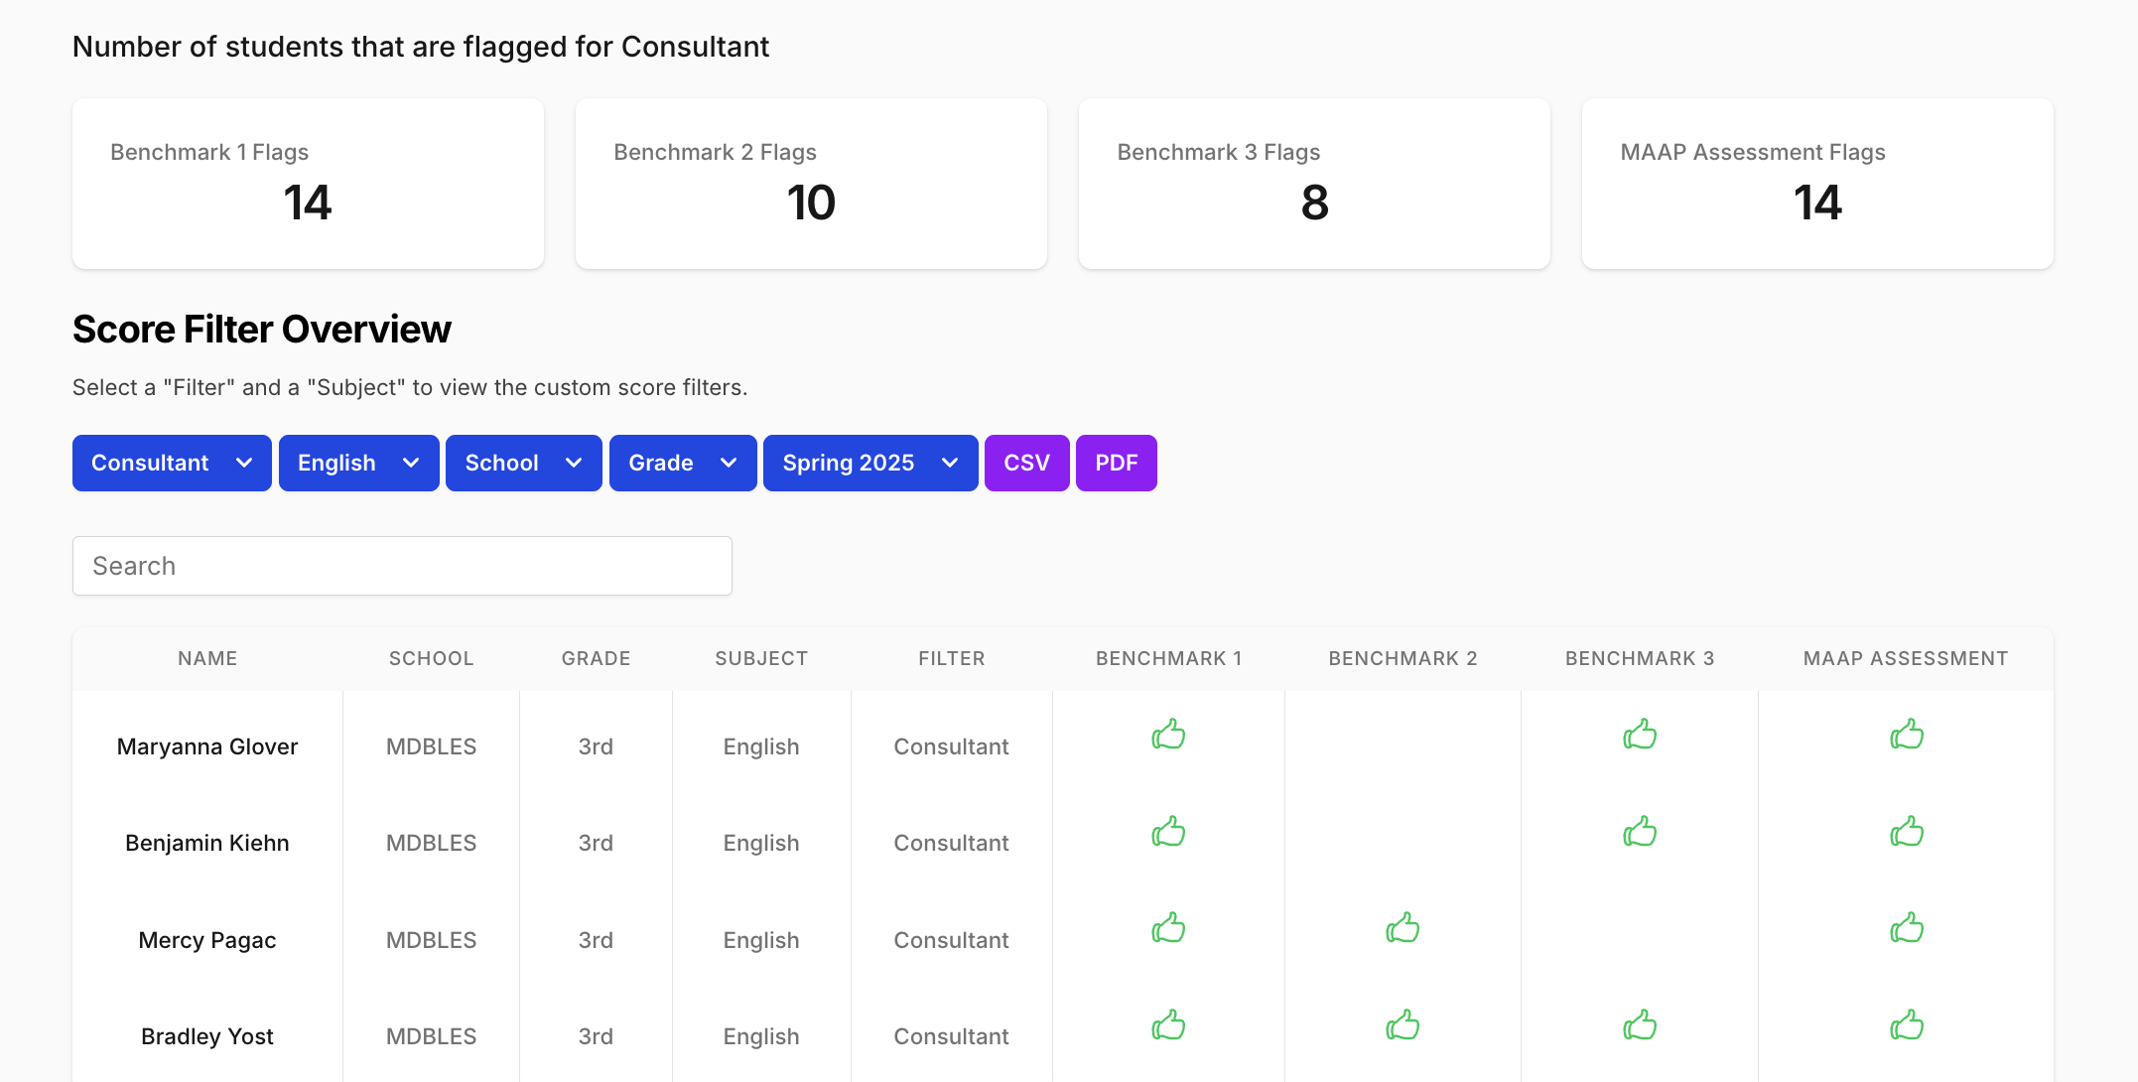Open the Consultant filter dropdown
Viewport: 2138px width, 1082px height.
(172, 463)
